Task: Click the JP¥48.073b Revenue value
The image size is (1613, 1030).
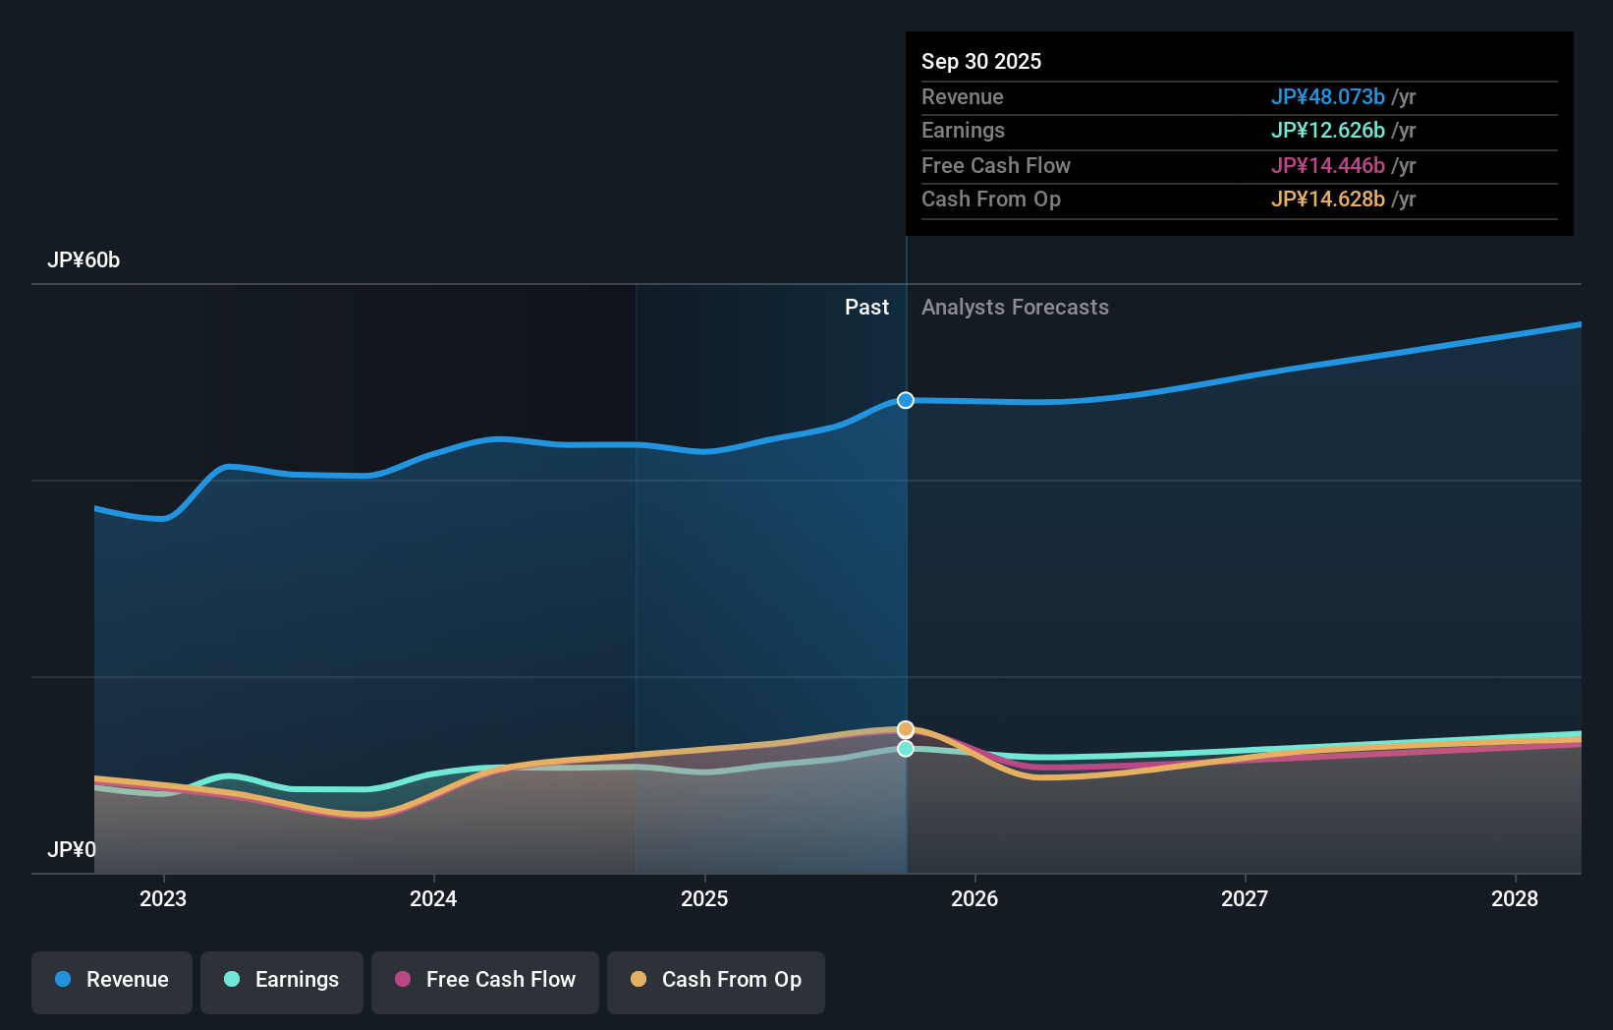Action: pyautogui.click(x=1329, y=97)
